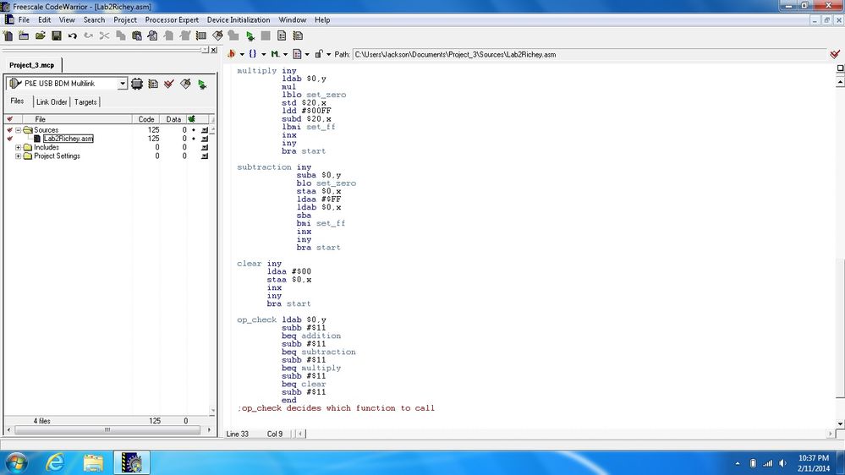
Task: Toggle the file lock icon in editor toolbar
Action: [x=318, y=54]
